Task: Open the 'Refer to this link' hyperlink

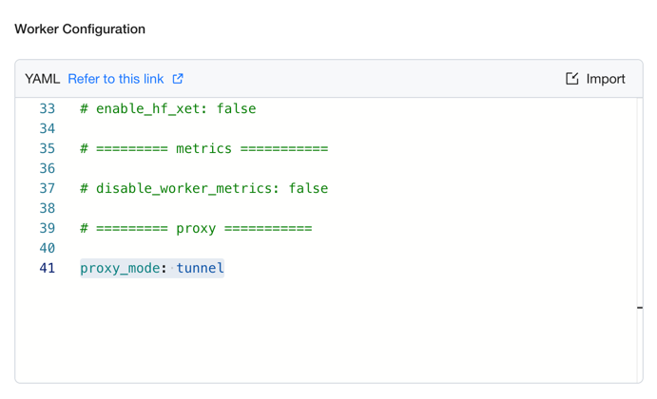Action: tap(116, 79)
